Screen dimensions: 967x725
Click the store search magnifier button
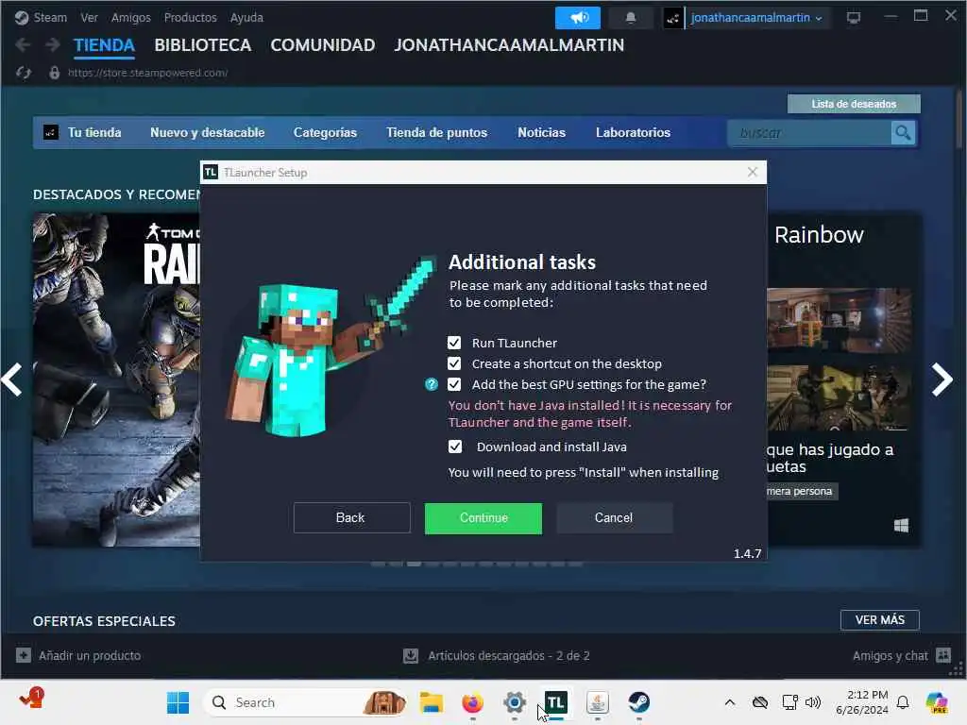pyautogui.click(x=903, y=133)
